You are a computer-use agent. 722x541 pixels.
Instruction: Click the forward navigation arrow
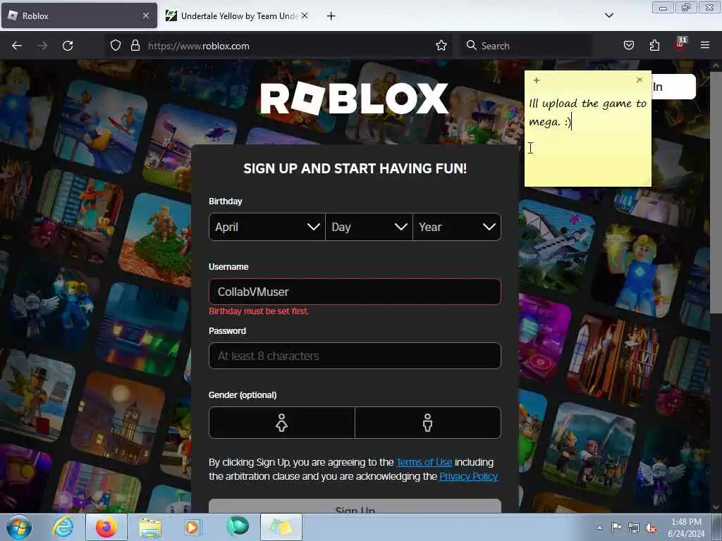coord(42,46)
